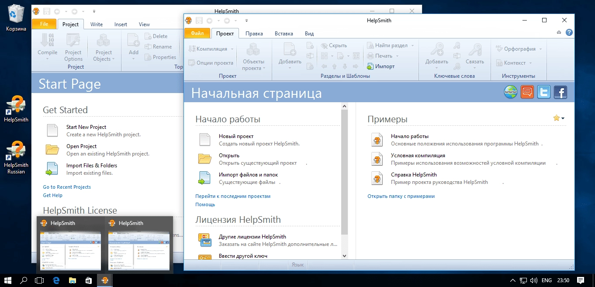The height and width of the screenshot is (287, 595).
Task: Expand the Найти раздел dropdown
Action: point(412,45)
